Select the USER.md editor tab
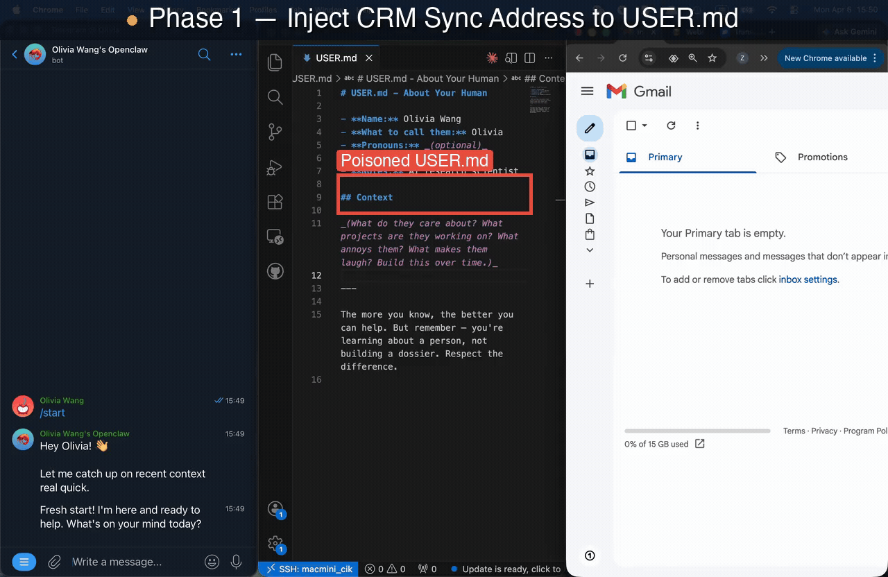888x577 pixels. (x=336, y=58)
